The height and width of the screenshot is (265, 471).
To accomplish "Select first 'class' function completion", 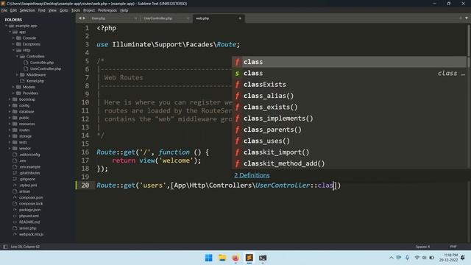I will (350, 62).
